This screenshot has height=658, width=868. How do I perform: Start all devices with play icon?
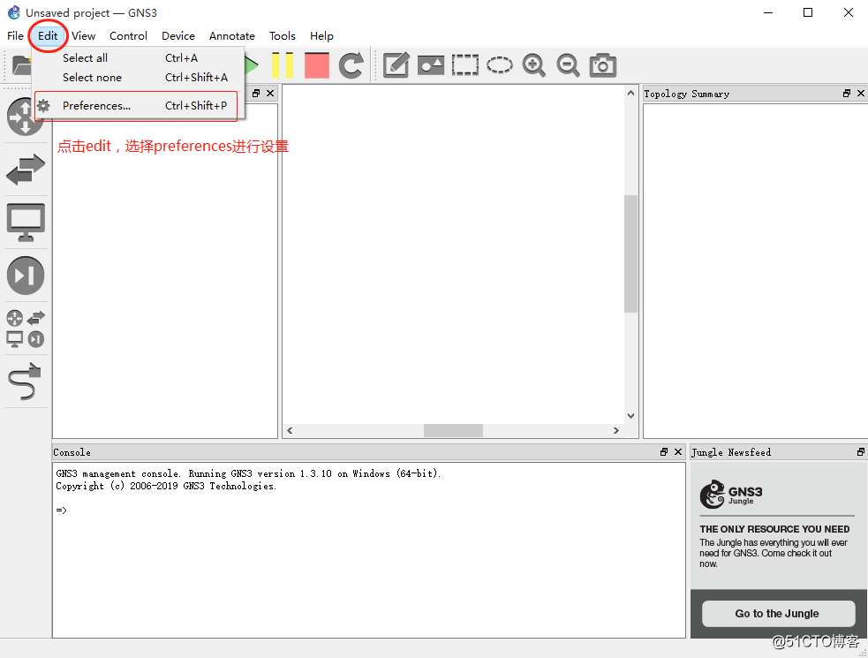[x=252, y=65]
